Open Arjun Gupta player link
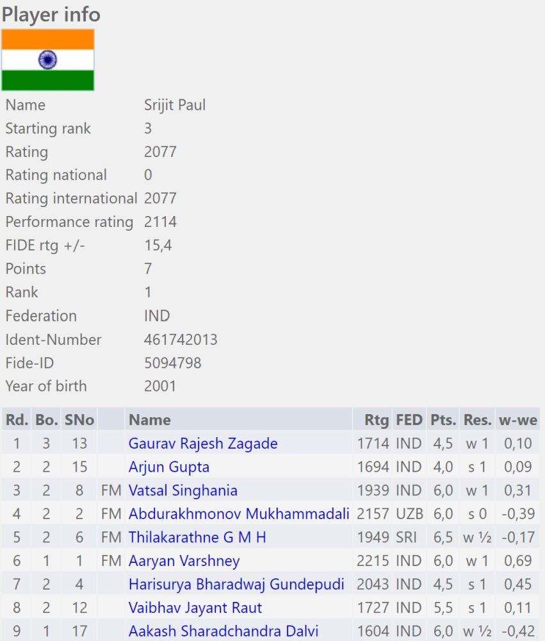This screenshot has height=641, width=545. click(168, 467)
